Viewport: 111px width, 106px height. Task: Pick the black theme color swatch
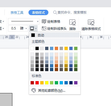(x=37, y=48)
